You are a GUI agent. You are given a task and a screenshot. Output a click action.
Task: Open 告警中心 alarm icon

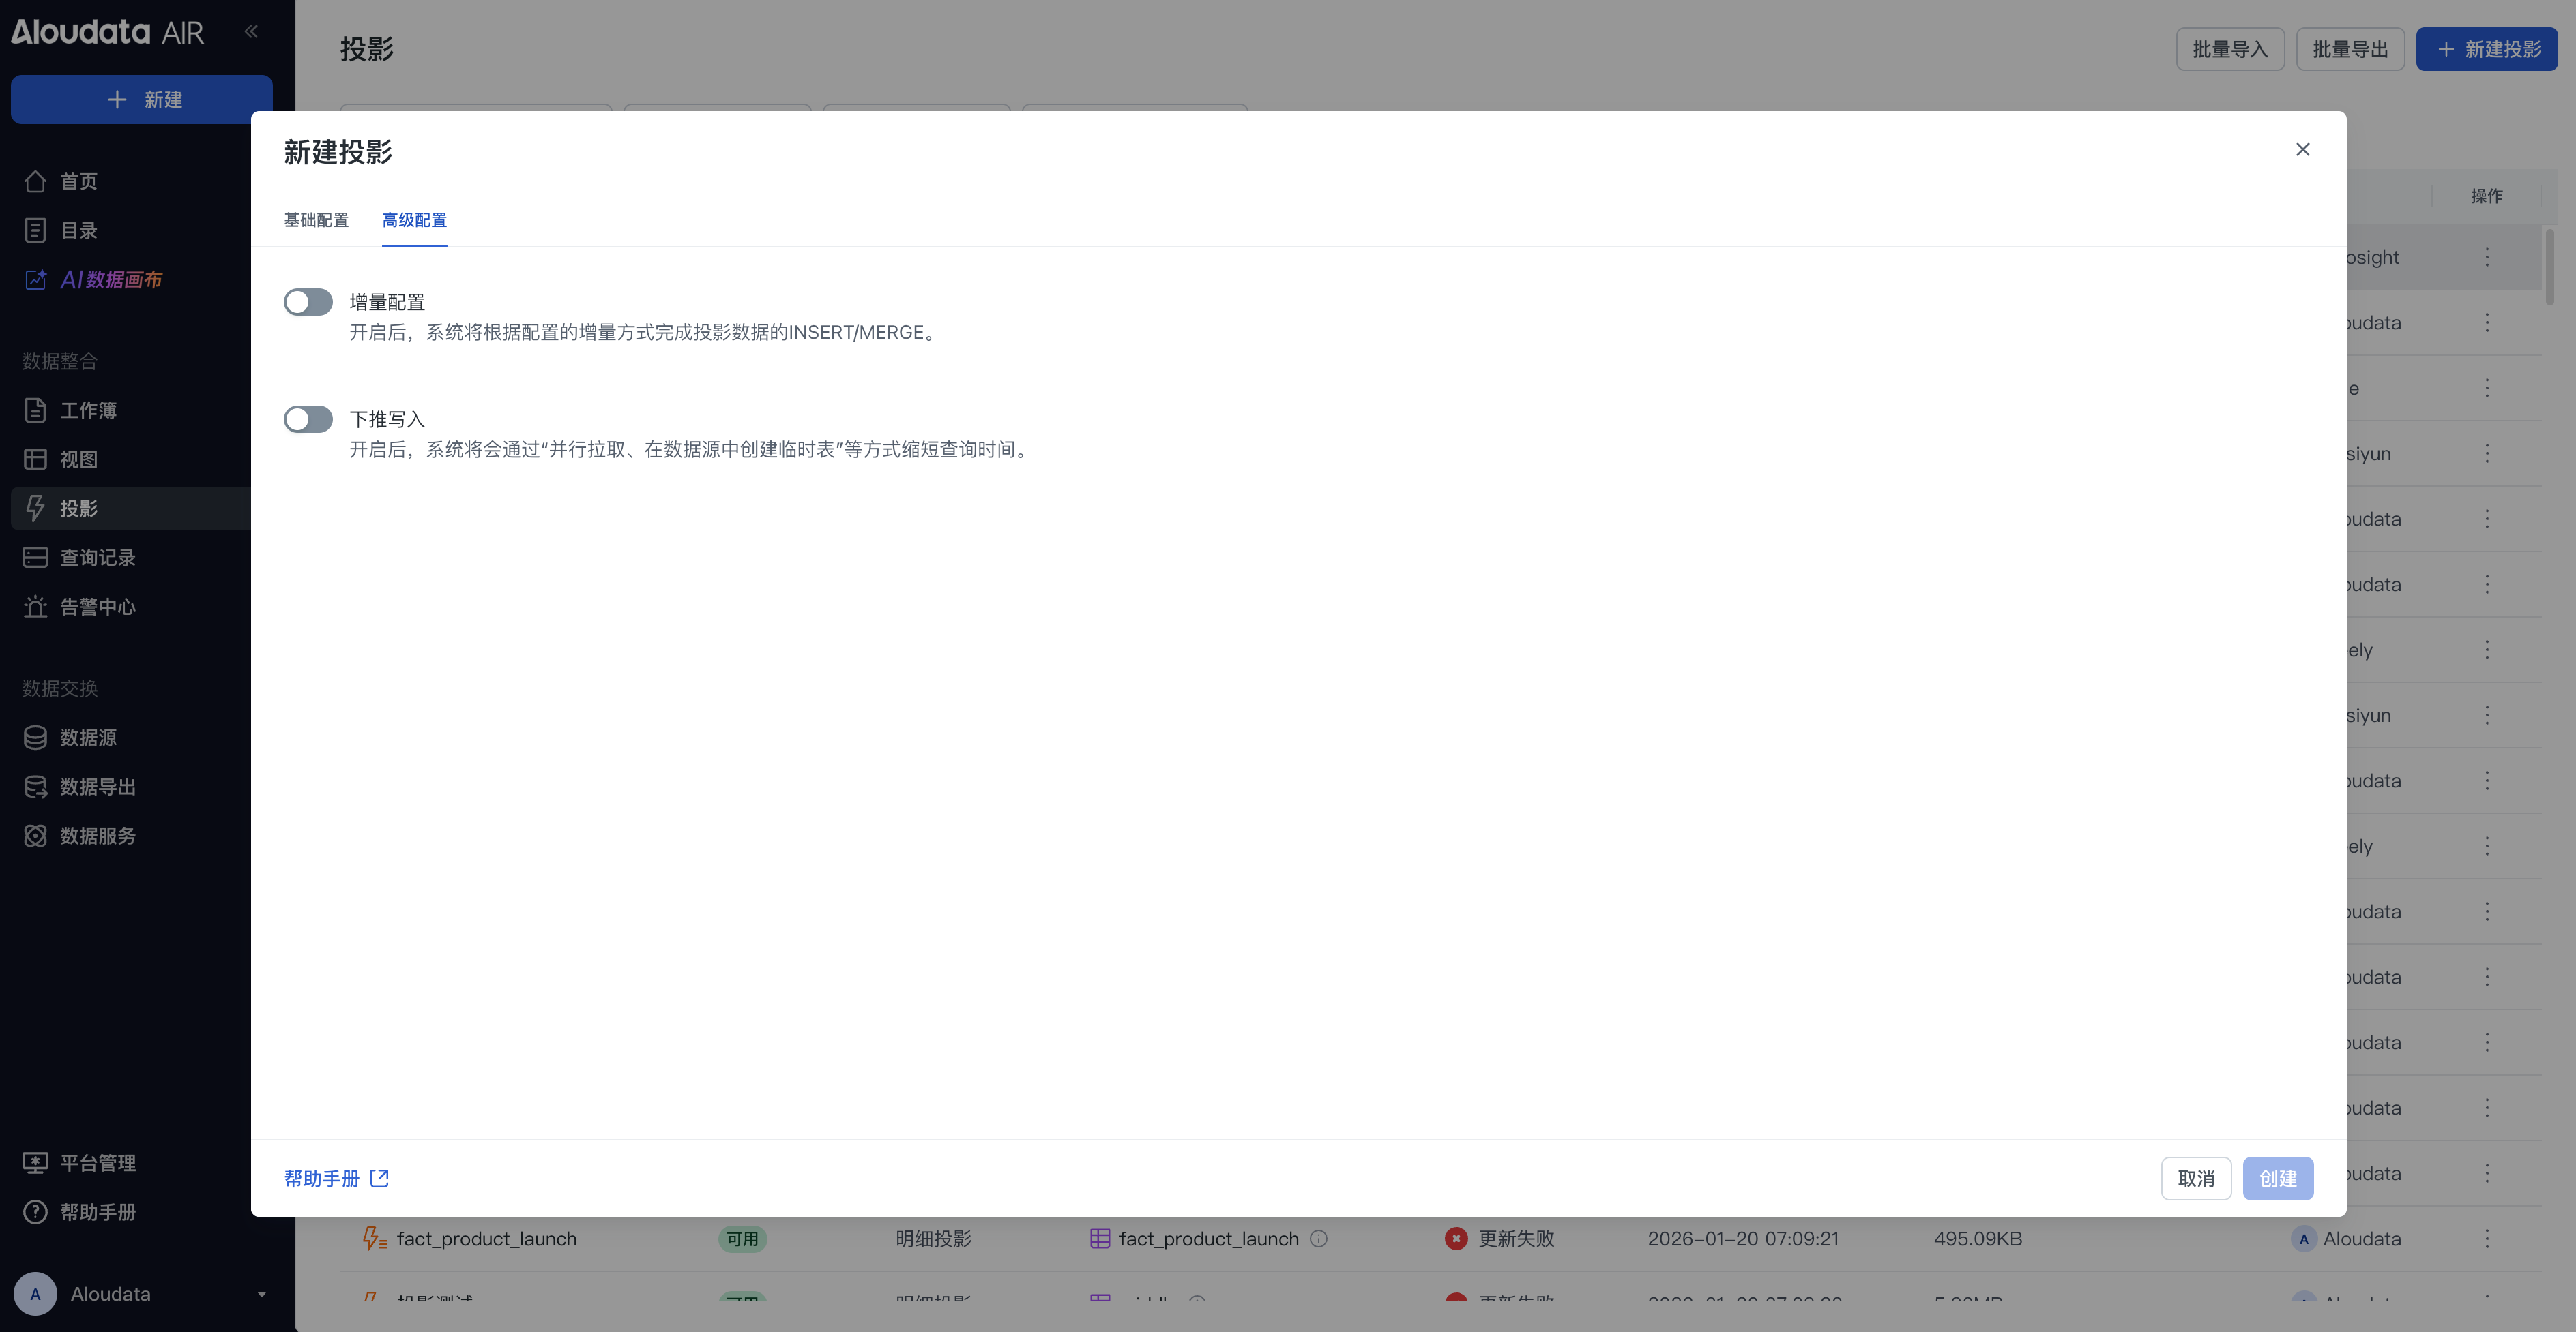pos(35,607)
